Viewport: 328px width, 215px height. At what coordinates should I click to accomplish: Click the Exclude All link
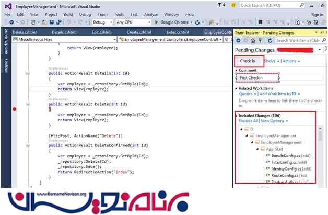click(x=249, y=121)
